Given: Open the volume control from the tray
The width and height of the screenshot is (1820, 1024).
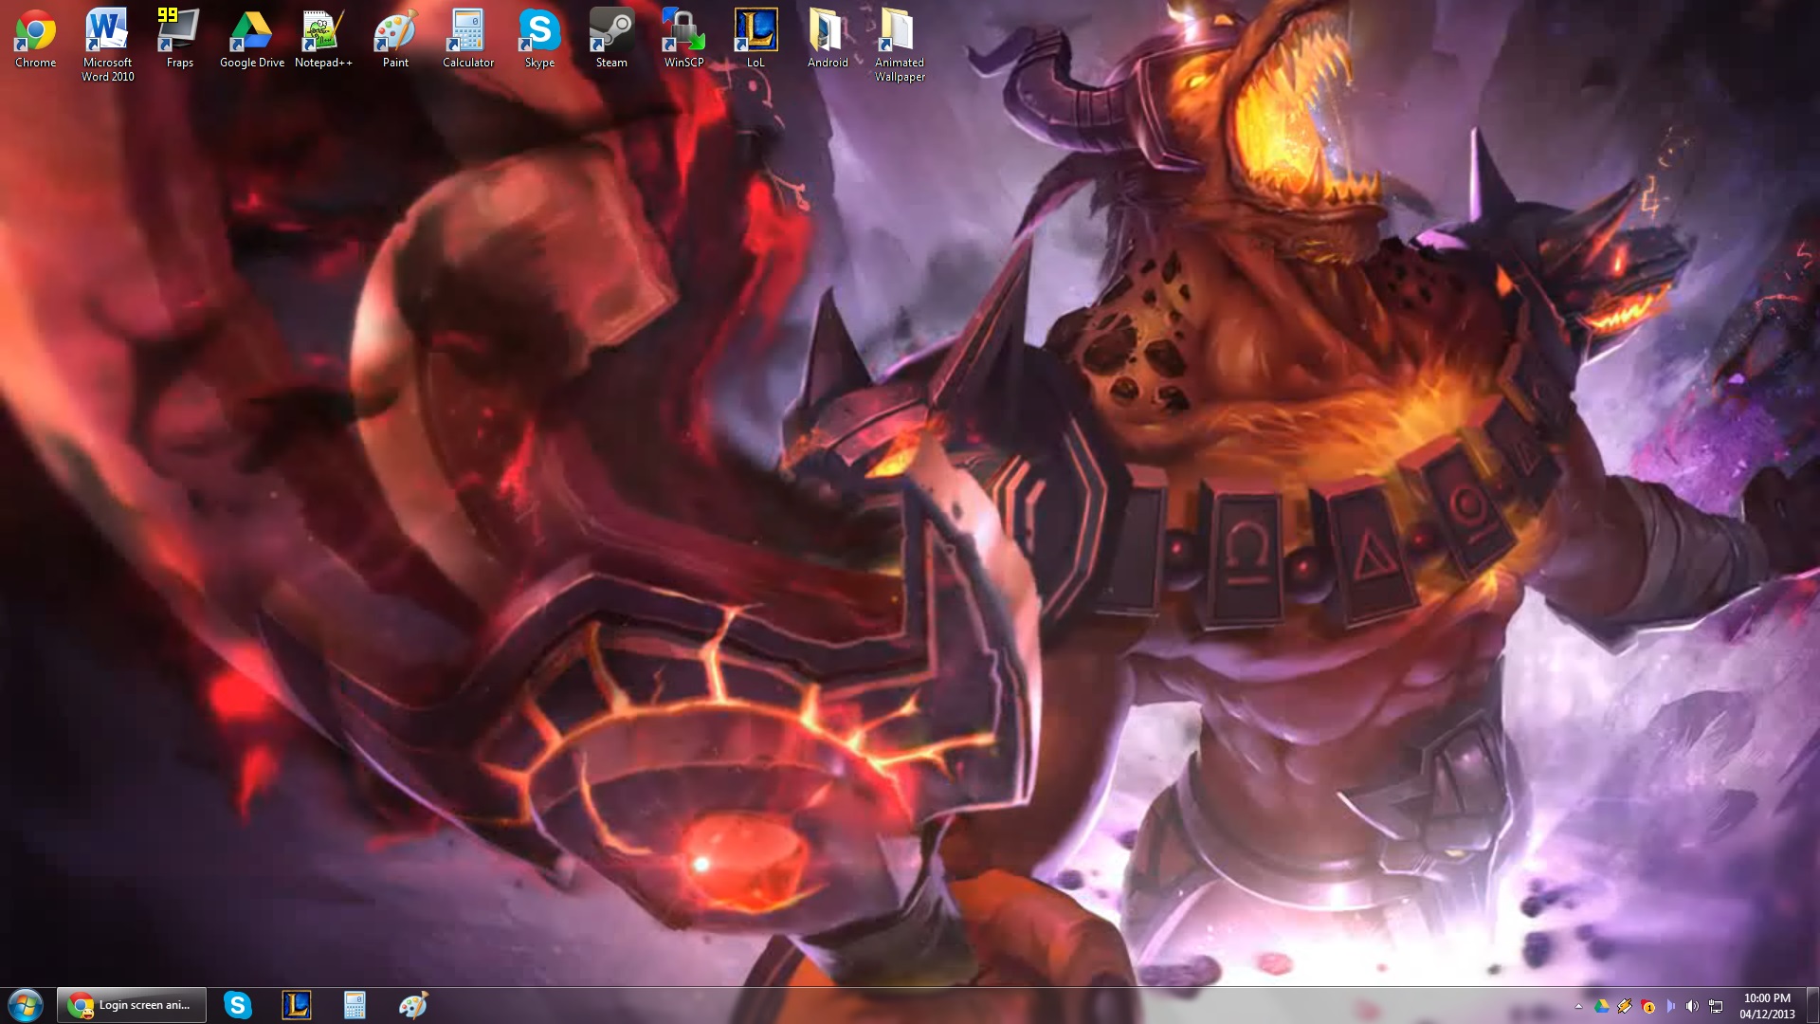Looking at the screenshot, I should [1692, 1006].
